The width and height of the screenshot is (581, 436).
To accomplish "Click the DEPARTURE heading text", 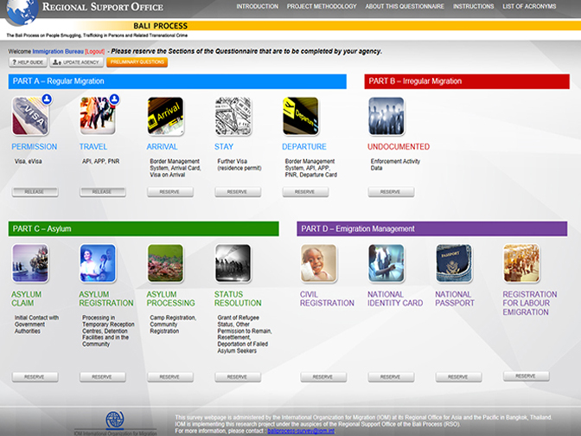I will (x=304, y=147).
